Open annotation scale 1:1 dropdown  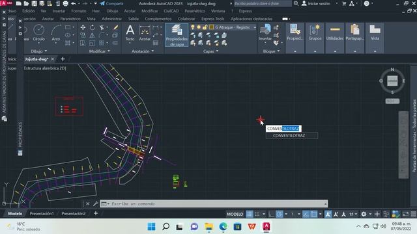(x=353, y=214)
